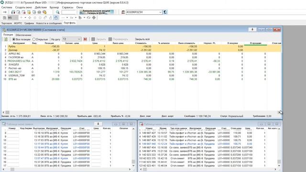Expand the line tool dropdown arrow in chart toolbar

tap(67, 18)
